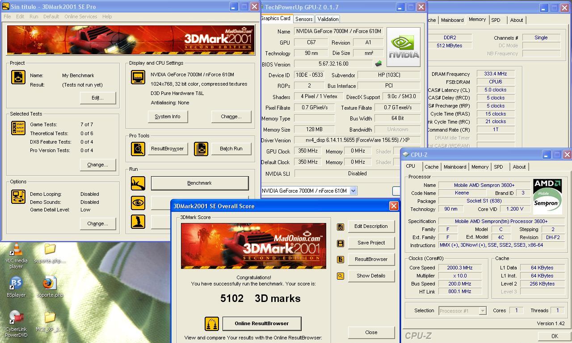
Task: Click Online ResultBrowser button
Action: pyautogui.click(x=262, y=323)
